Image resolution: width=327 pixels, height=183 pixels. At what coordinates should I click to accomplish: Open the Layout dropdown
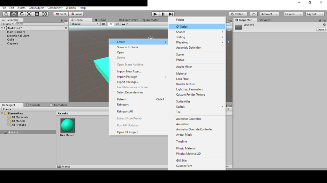315,14
